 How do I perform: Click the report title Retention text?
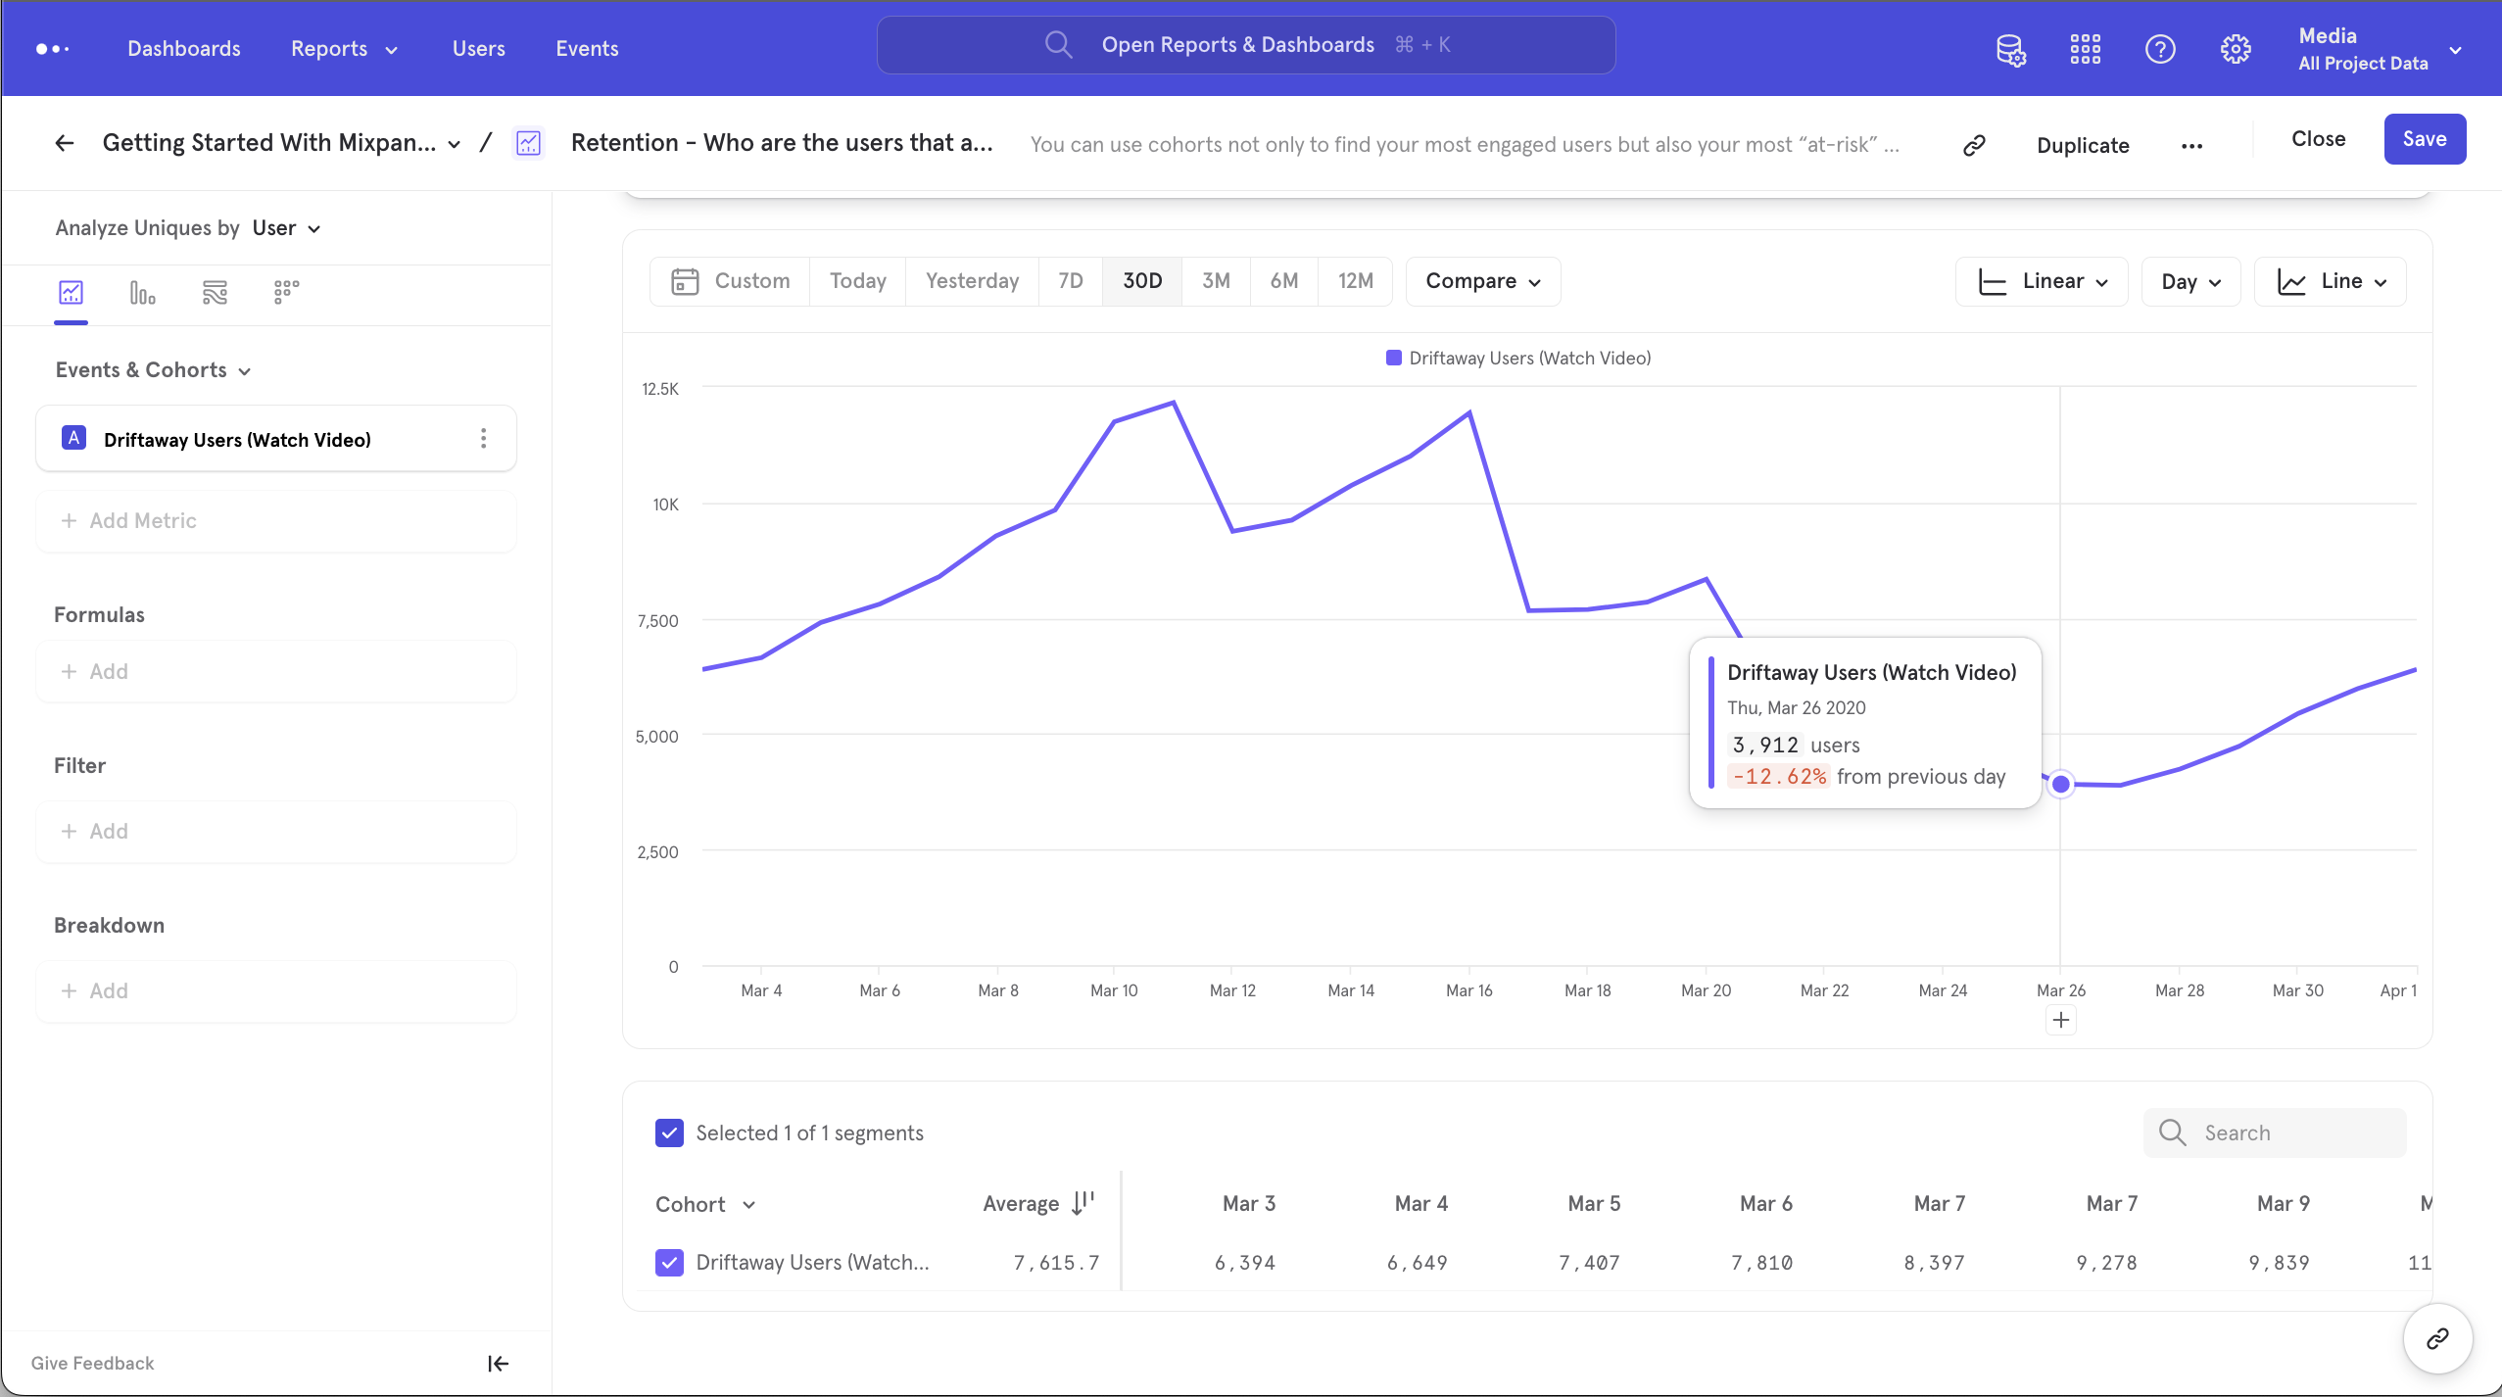click(782, 143)
